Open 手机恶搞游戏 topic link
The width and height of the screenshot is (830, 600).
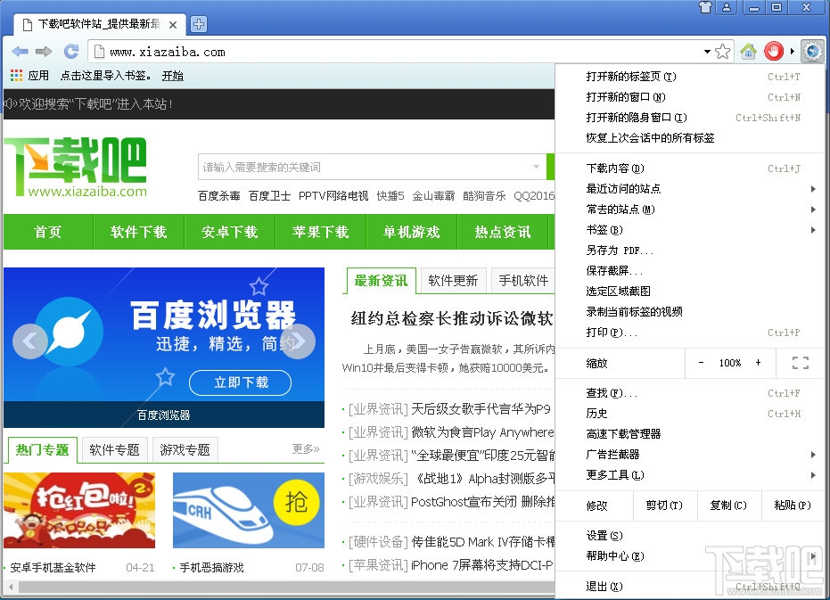point(212,568)
